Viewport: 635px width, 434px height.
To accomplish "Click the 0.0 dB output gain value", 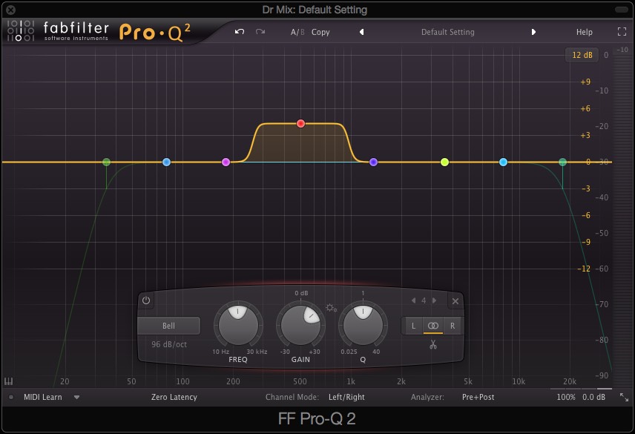I will point(593,397).
